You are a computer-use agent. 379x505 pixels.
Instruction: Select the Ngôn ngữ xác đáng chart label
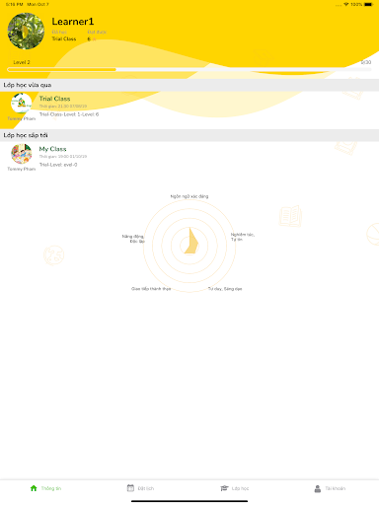(189, 196)
